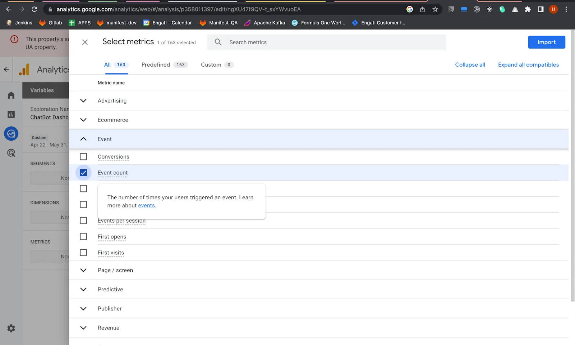
Task: Click the Google account icon in address bar
Action: [410, 9]
